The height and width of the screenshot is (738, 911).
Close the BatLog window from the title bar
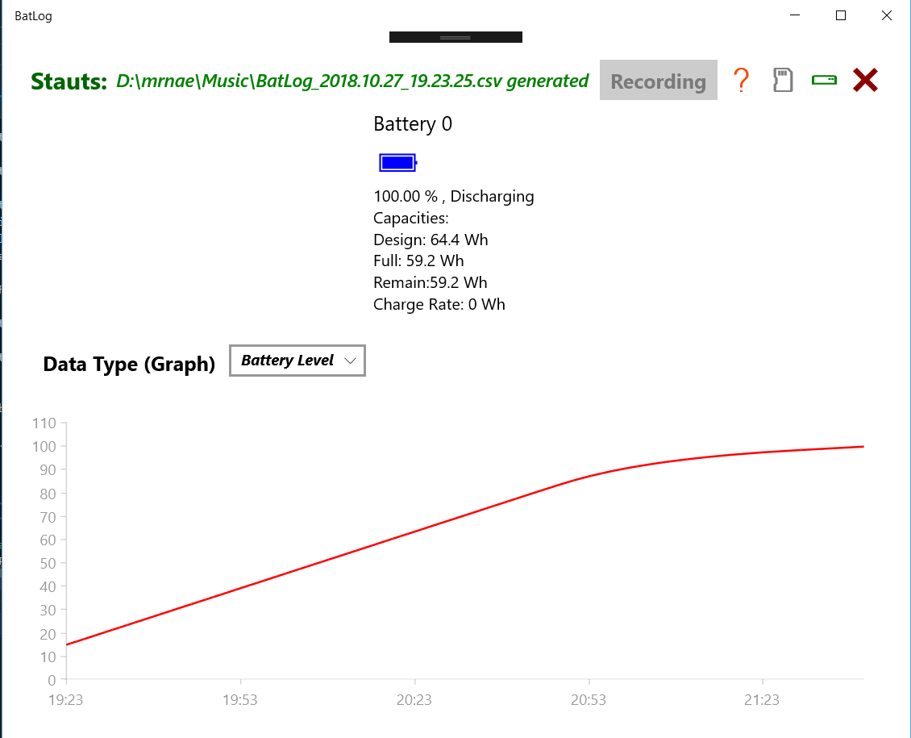click(887, 15)
